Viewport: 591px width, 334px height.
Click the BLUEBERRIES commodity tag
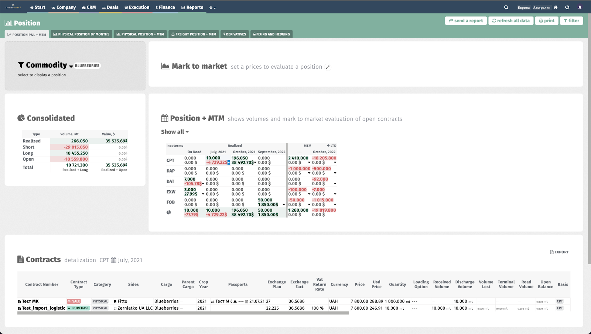(x=87, y=66)
